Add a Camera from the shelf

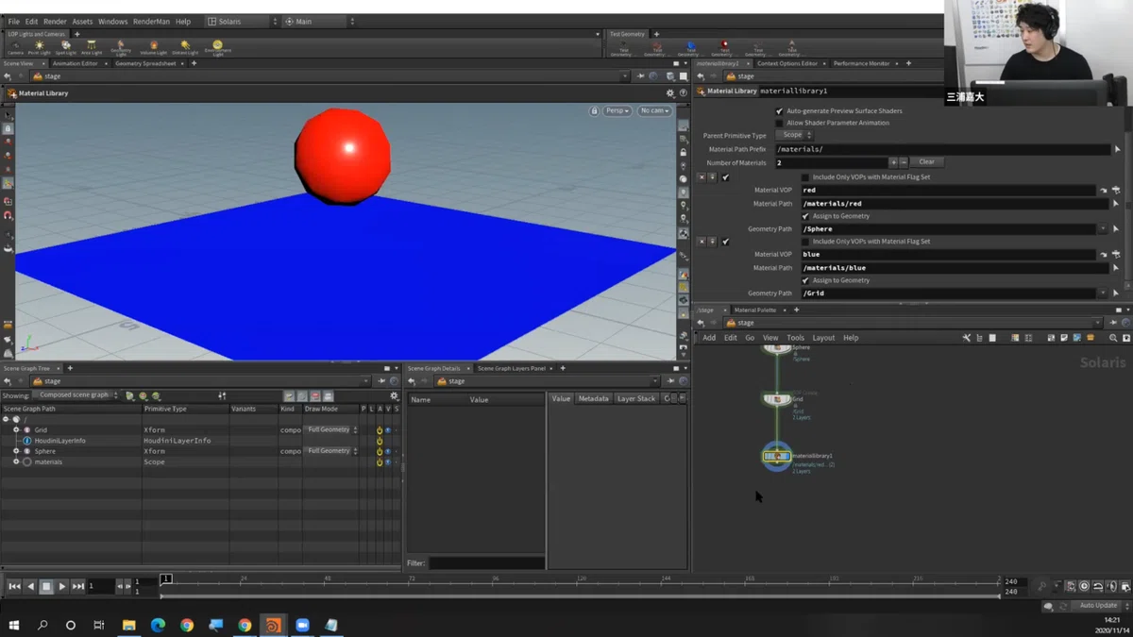16,47
